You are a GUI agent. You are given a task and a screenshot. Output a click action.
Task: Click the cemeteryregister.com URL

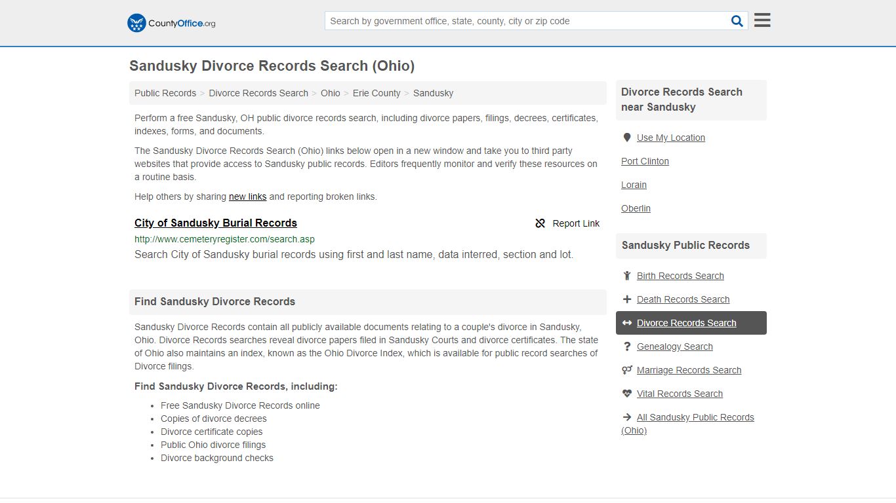point(224,239)
